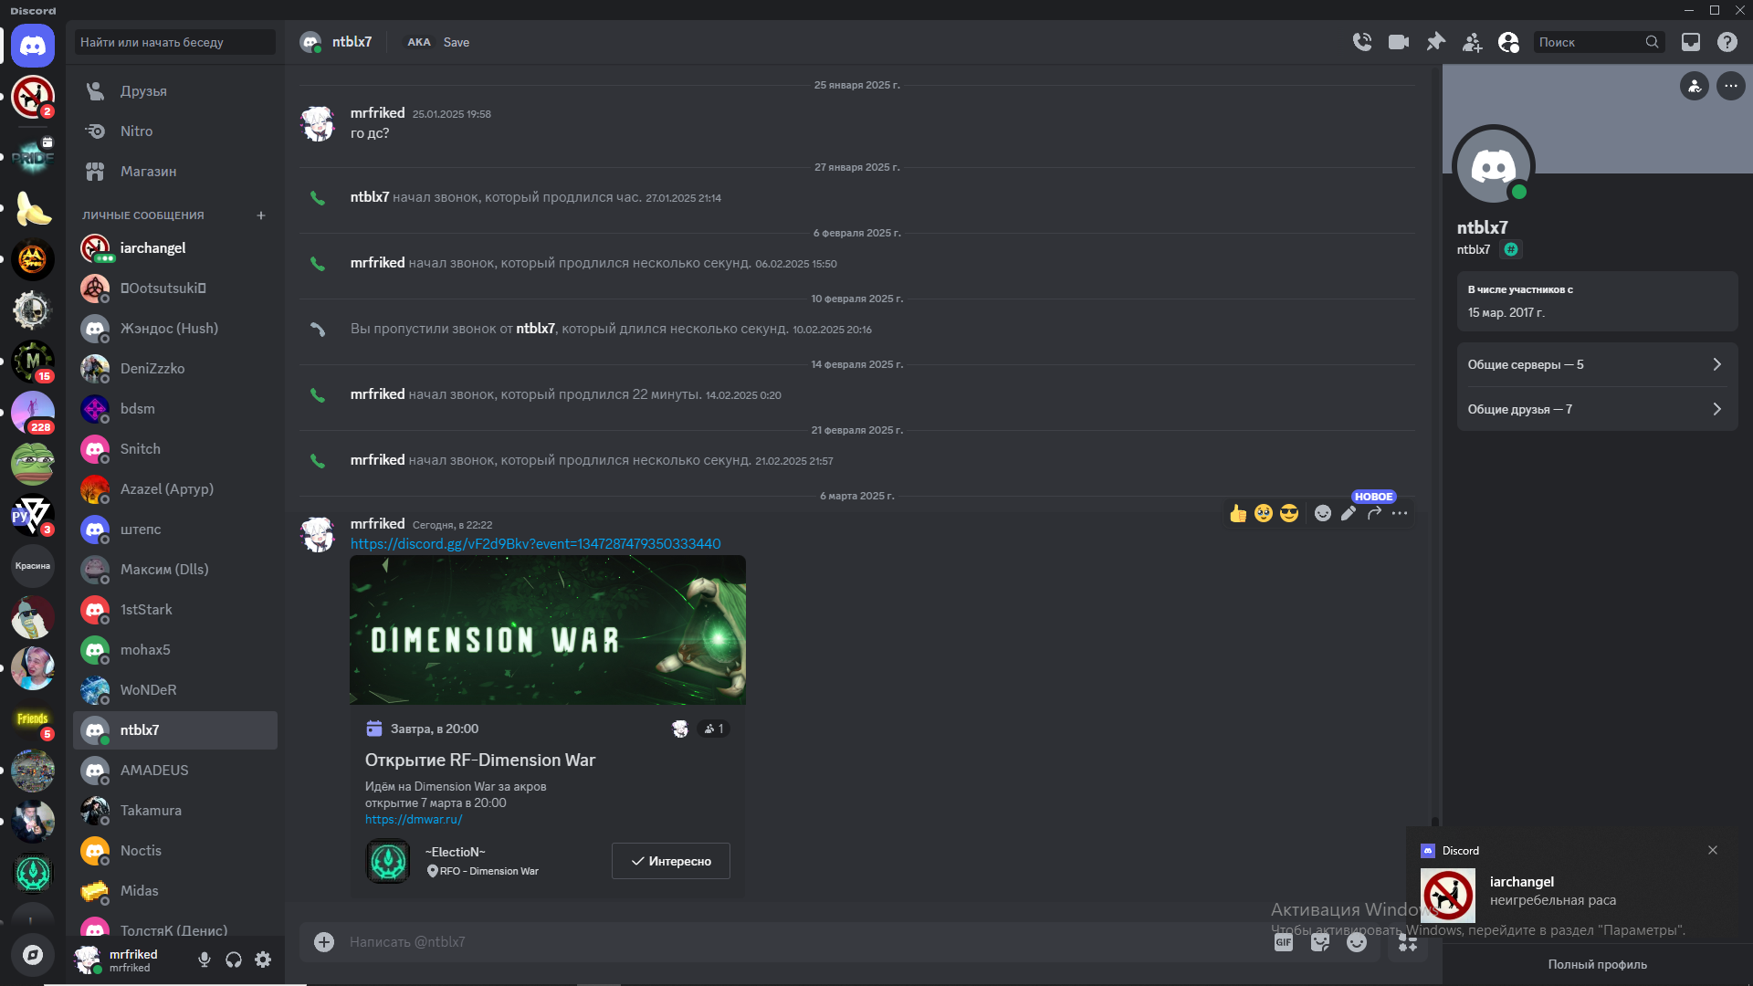Start a voice call with ntblx7

(x=1361, y=42)
